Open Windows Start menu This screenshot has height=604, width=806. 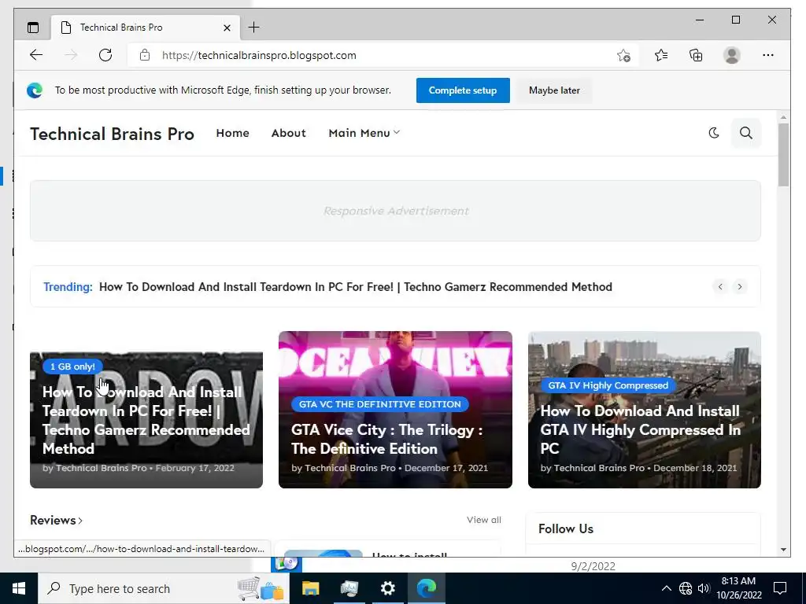pyautogui.click(x=19, y=588)
